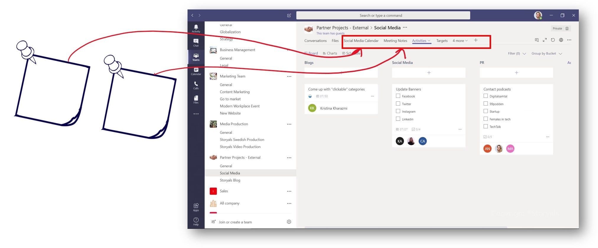The image size is (598, 248).
Task: Open the Meeting Notes tab
Action: (x=395, y=41)
